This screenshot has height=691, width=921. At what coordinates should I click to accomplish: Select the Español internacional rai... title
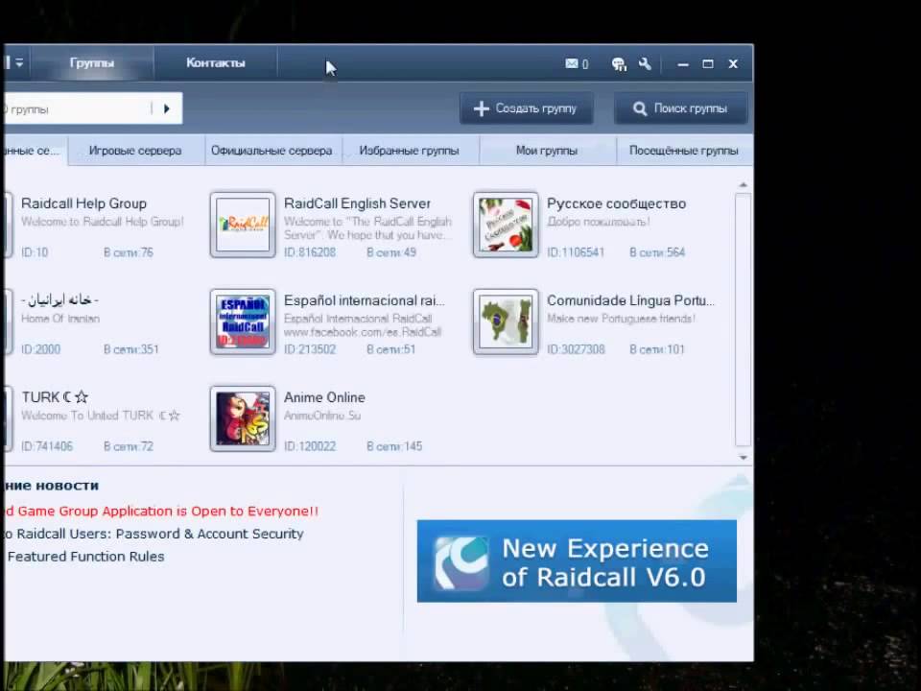click(365, 300)
